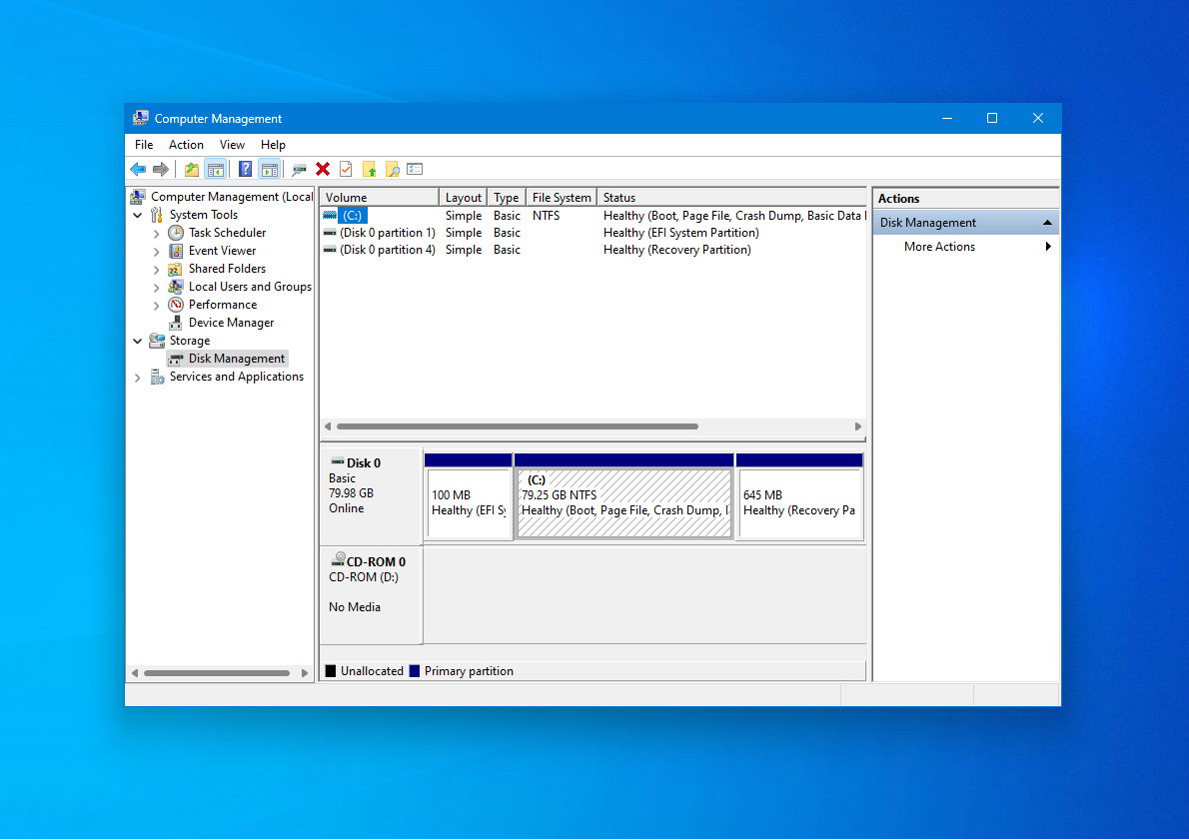1189x840 pixels.
Task: Click the blue Back arrow in toolbar
Action: click(138, 169)
